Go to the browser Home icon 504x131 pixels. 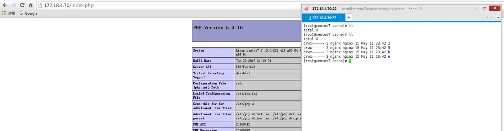click(x=31, y=5)
